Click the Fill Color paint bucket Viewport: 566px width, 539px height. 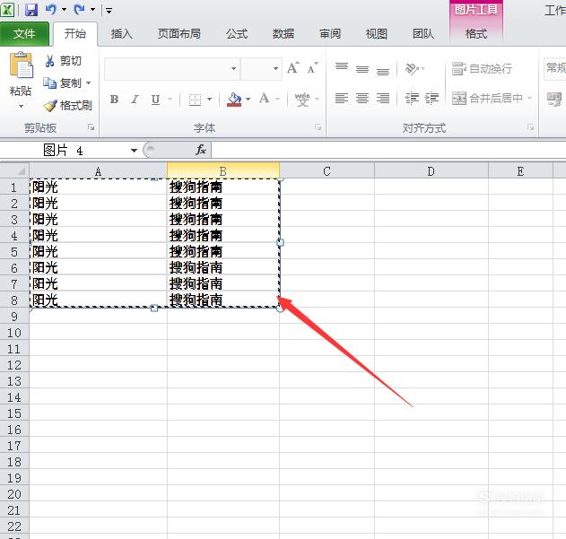click(234, 99)
